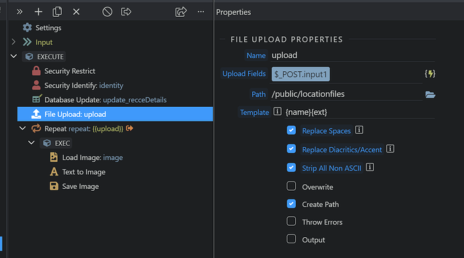Viewport: 464px width, 258px height.
Task: Delete step using the X icon
Action: click(77, 12)
